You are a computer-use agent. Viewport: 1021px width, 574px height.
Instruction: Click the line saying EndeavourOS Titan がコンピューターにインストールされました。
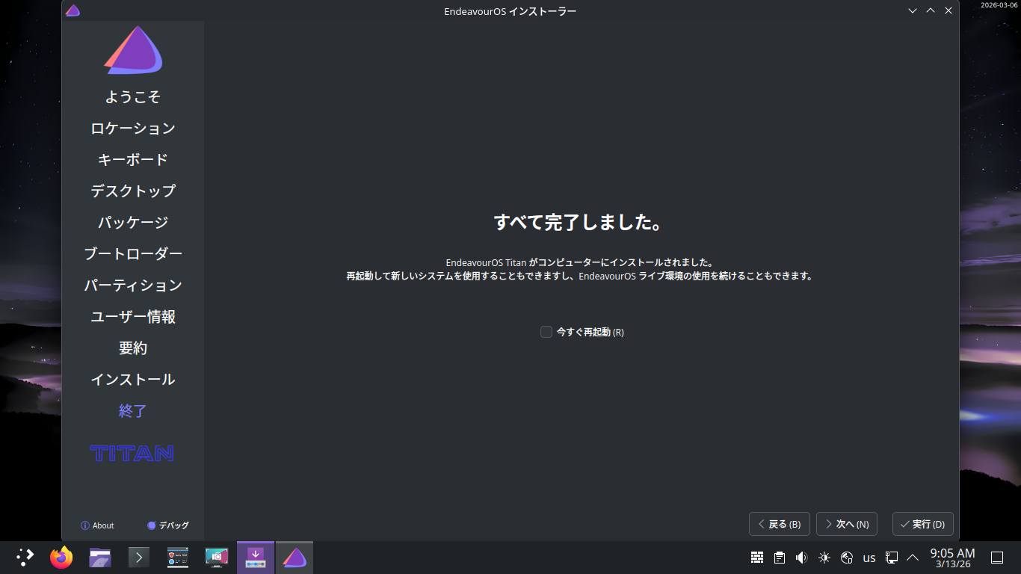point(579,262)
